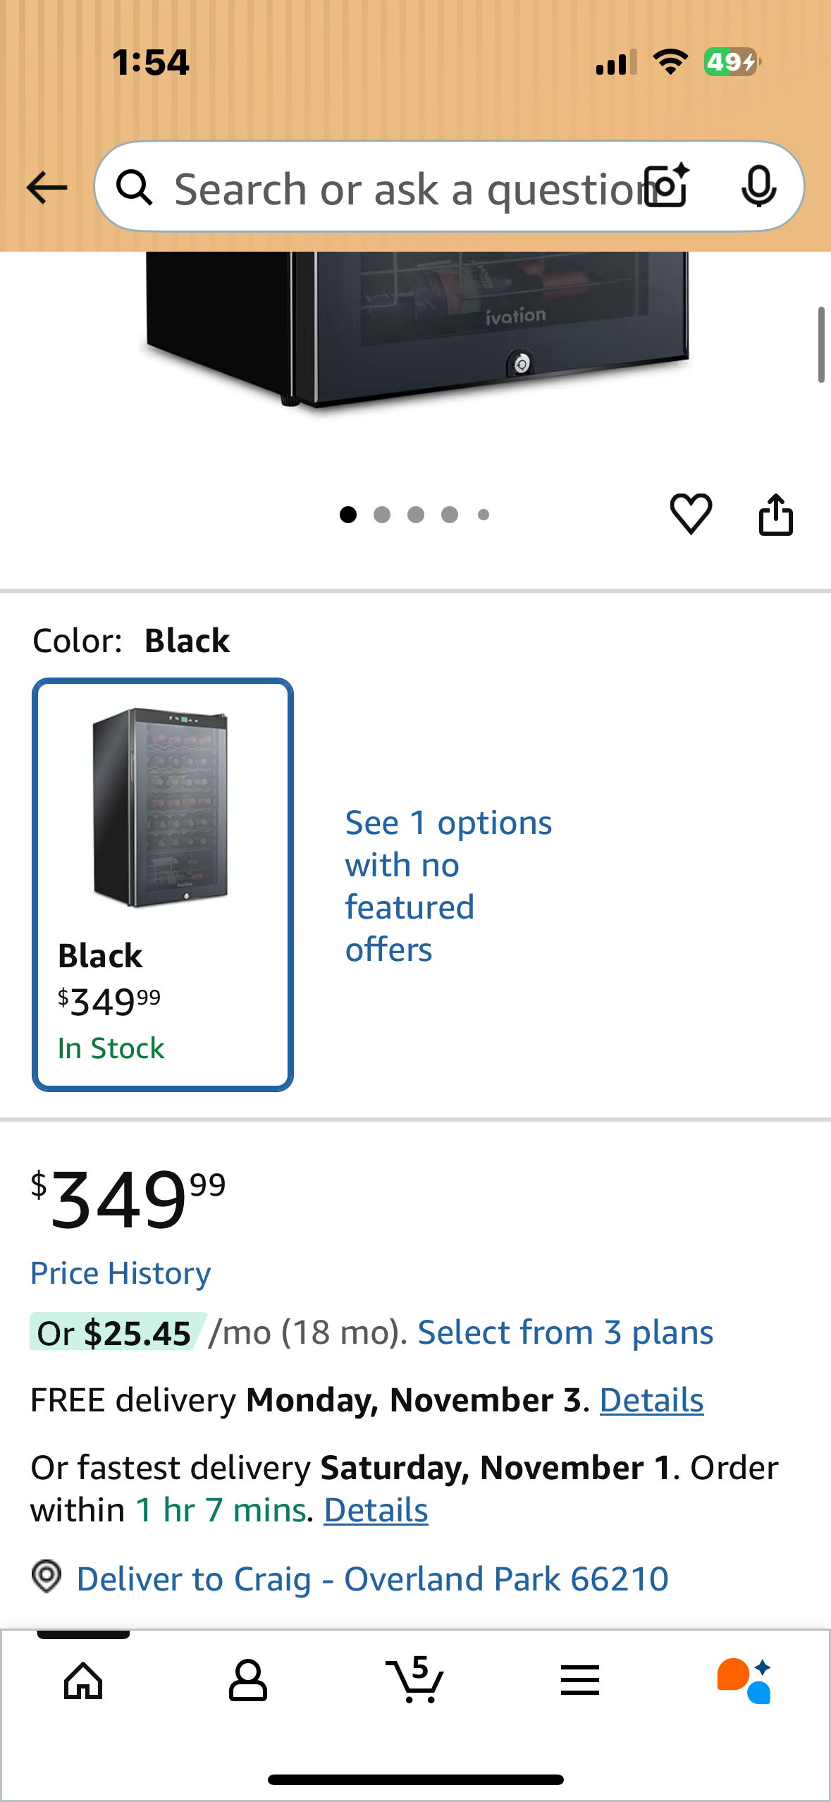Open Select from 3 plans
Viewport: 831px width, 1802px height.
565,1332
